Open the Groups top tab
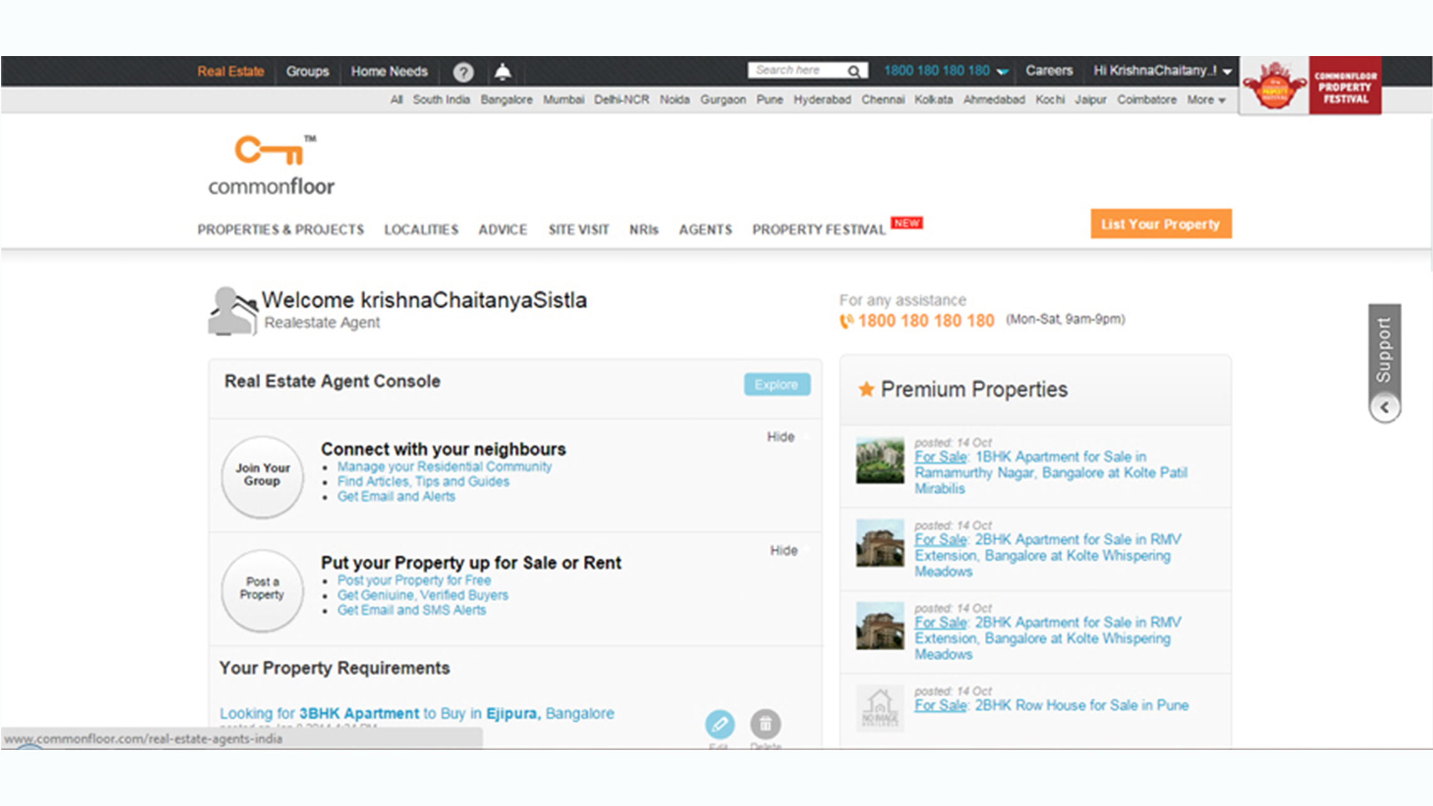Viewport: 1433px width, 806px height. pyautogui.click(x=307, y=71)
